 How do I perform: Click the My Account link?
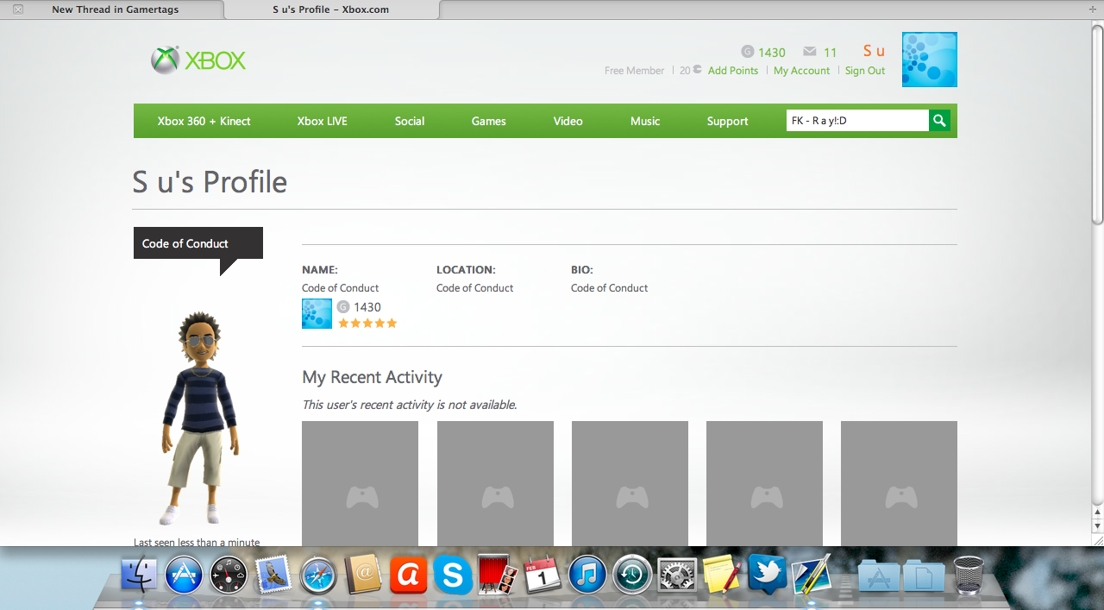pos(801,71)
